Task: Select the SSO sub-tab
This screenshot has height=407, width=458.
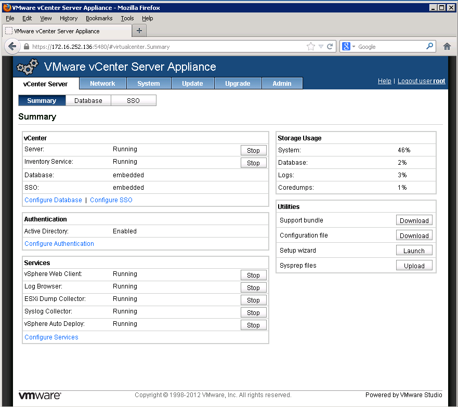Action: pyautogui.click(x=134, y=100)
